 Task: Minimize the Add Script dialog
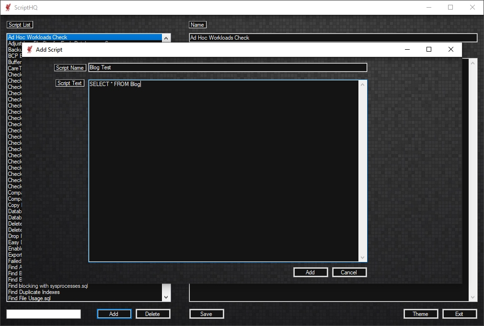tap(407, 50)
